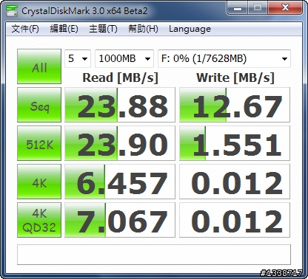Run all benchmarks with All button
The image size is (308, 279).
pos(39,66)
